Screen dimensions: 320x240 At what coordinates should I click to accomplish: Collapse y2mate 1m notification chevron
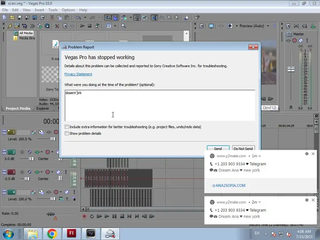[x=260, y=156]
